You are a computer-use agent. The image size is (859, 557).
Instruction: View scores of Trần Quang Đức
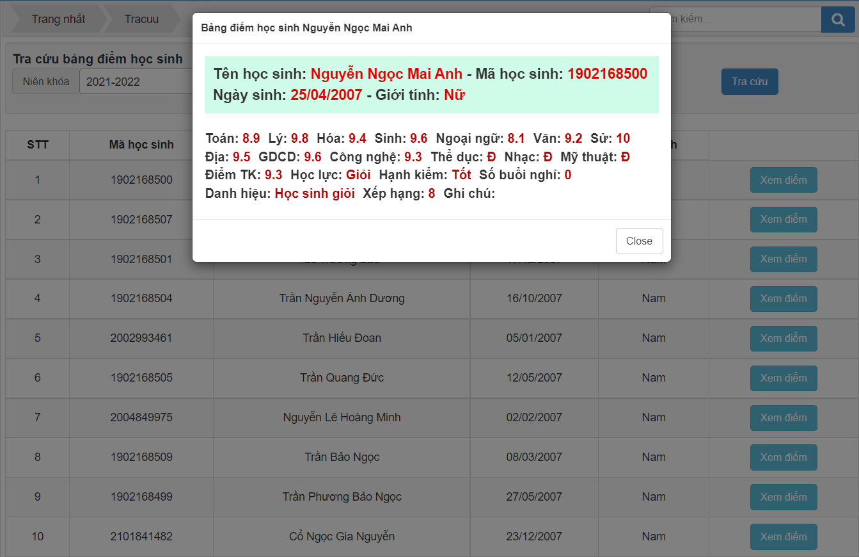pos(784,378)
